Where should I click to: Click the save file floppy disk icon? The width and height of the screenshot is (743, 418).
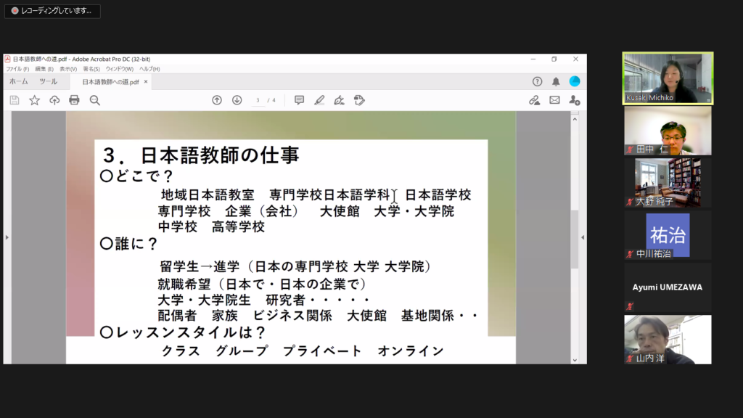(x=15, y=100)
